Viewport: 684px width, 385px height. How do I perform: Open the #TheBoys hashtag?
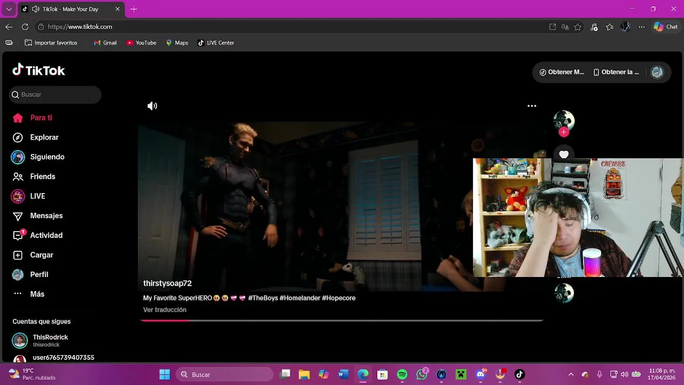[x=263, y=298]
